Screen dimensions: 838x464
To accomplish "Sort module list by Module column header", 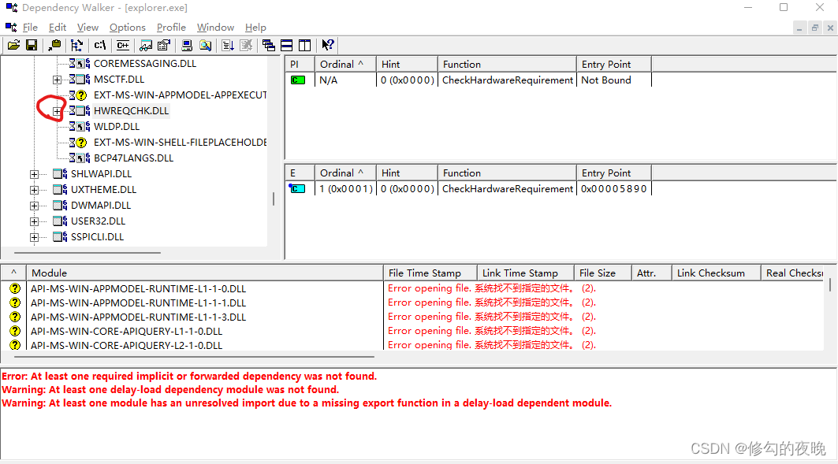I will 205,273.
